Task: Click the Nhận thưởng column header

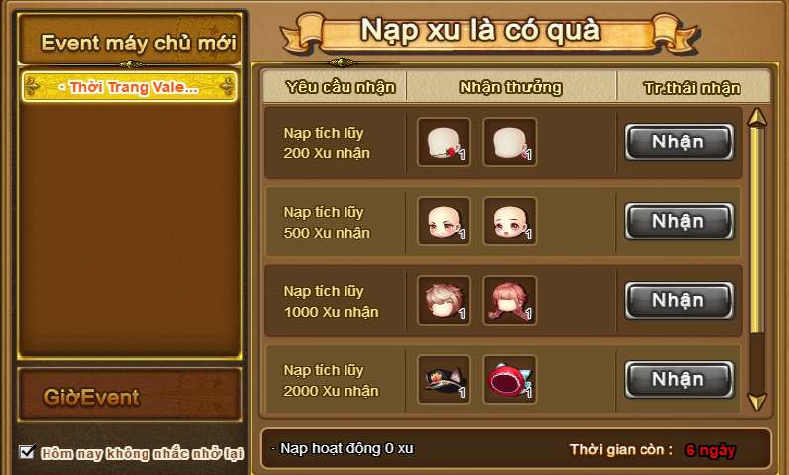Action: tap(511, 87)
